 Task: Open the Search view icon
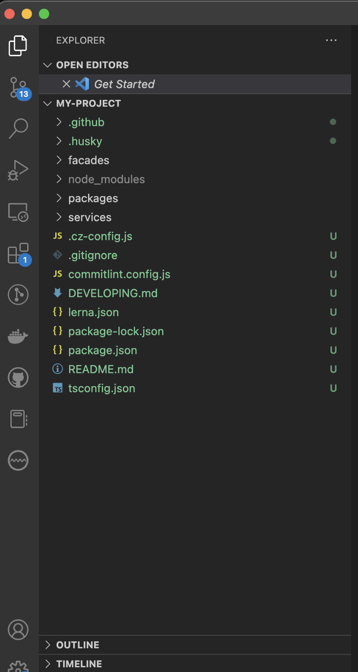tap(18, 129)
